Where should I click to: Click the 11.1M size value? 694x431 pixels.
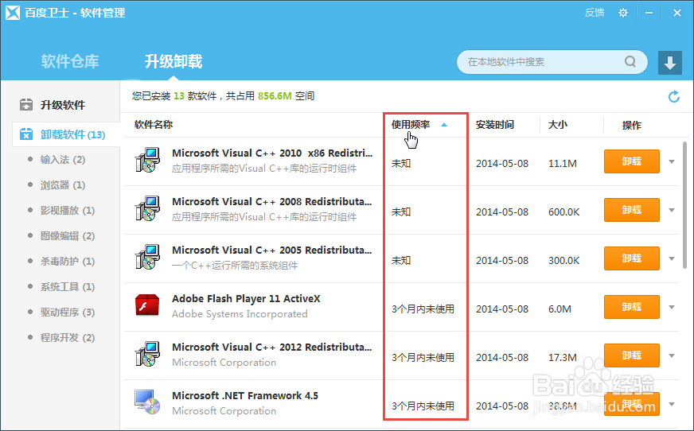563,164
